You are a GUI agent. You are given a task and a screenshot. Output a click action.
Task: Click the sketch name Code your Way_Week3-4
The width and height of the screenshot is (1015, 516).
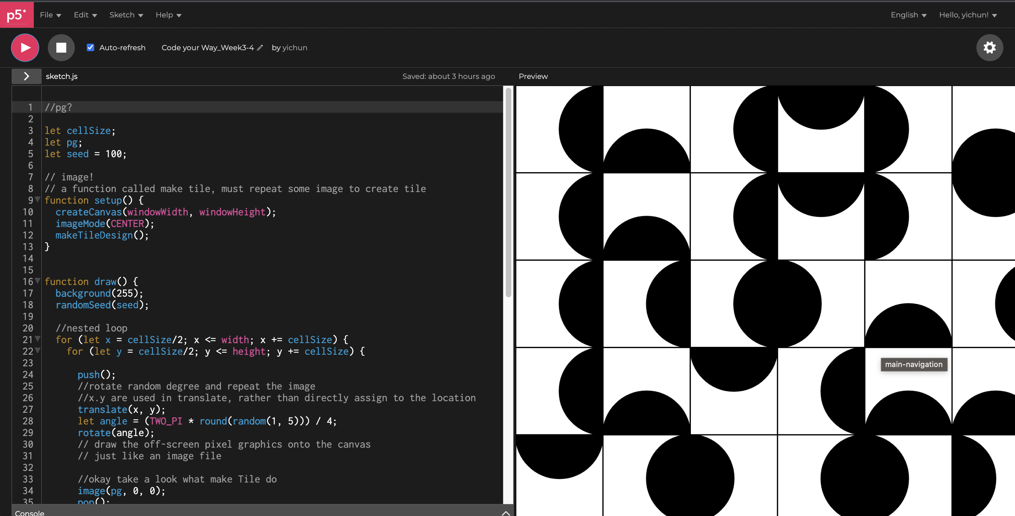pyautogui.click(x=207, y=48)
